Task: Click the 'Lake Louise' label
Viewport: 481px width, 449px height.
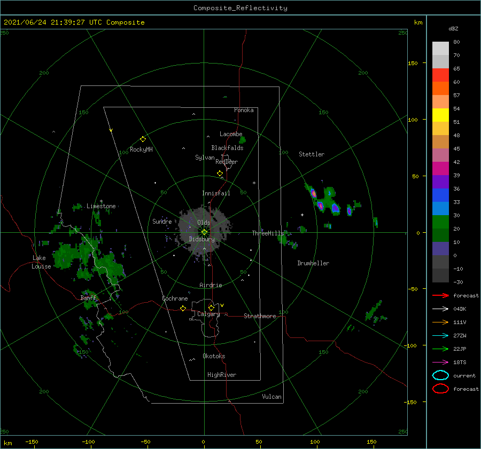Action: pos(41,262)
